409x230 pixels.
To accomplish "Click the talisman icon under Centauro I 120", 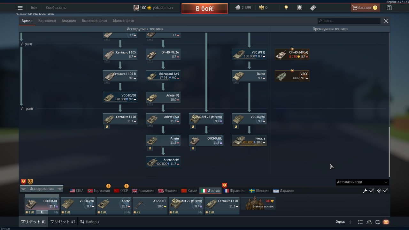I will pos(107,127).
